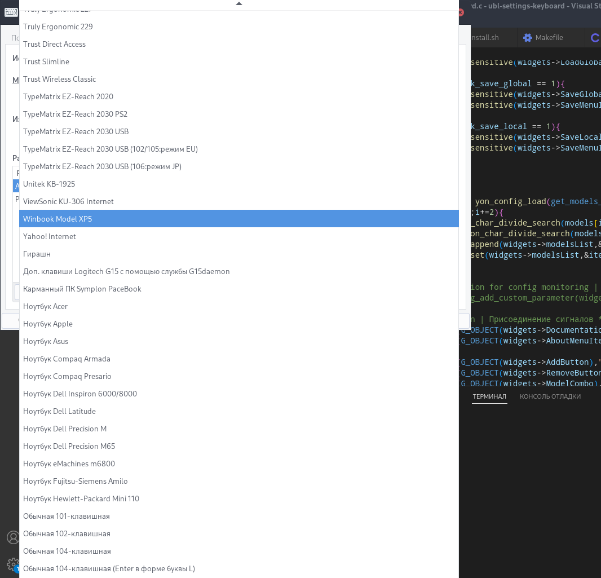
Task: Choose Обычная 104-клавишная with L-shaped Enter
Action: (239, 569)
